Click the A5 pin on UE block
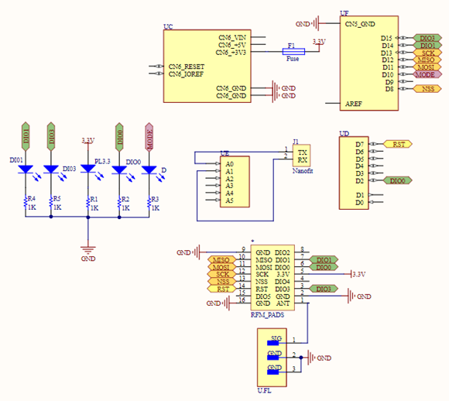 [x=230, y=200]
